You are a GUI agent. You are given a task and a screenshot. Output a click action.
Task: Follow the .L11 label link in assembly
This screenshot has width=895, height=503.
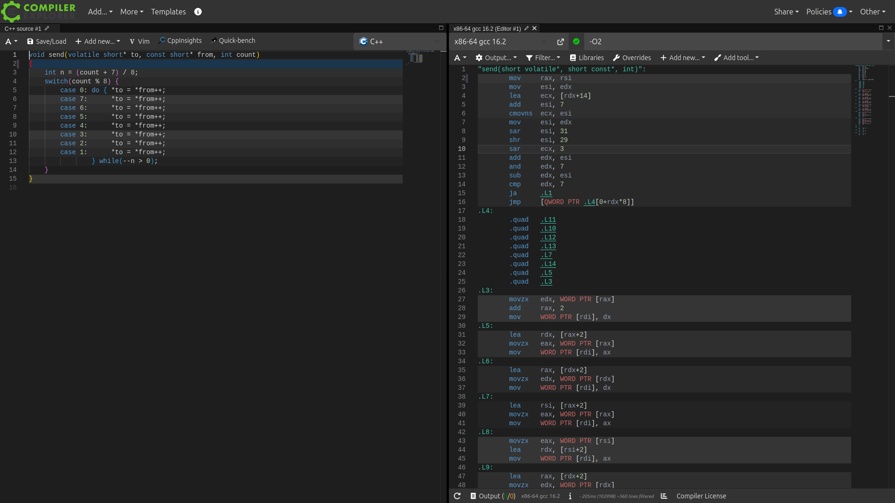click(x=548, y=220)
